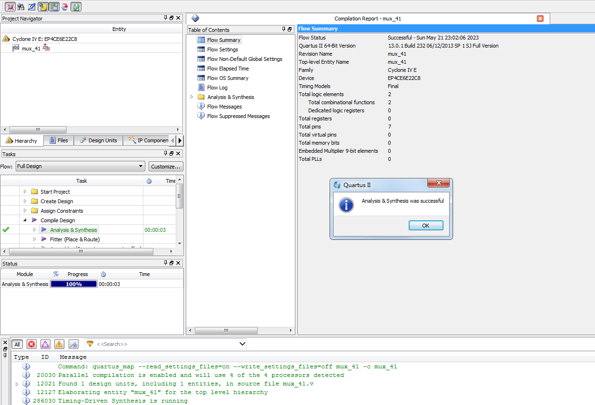Pin the Tasks panel
The width and height of the screenshot is (595, 405).
[x=165, y=153]
